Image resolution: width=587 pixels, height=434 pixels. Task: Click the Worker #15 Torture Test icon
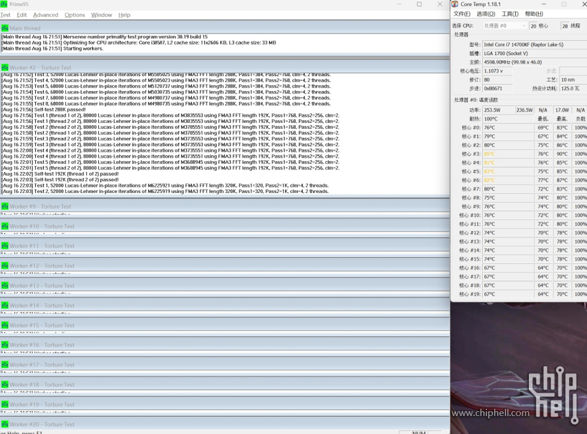tap(5, 325)
